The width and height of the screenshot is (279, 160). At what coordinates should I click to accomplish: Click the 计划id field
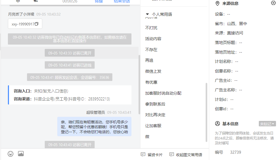(x=224, y=100)
